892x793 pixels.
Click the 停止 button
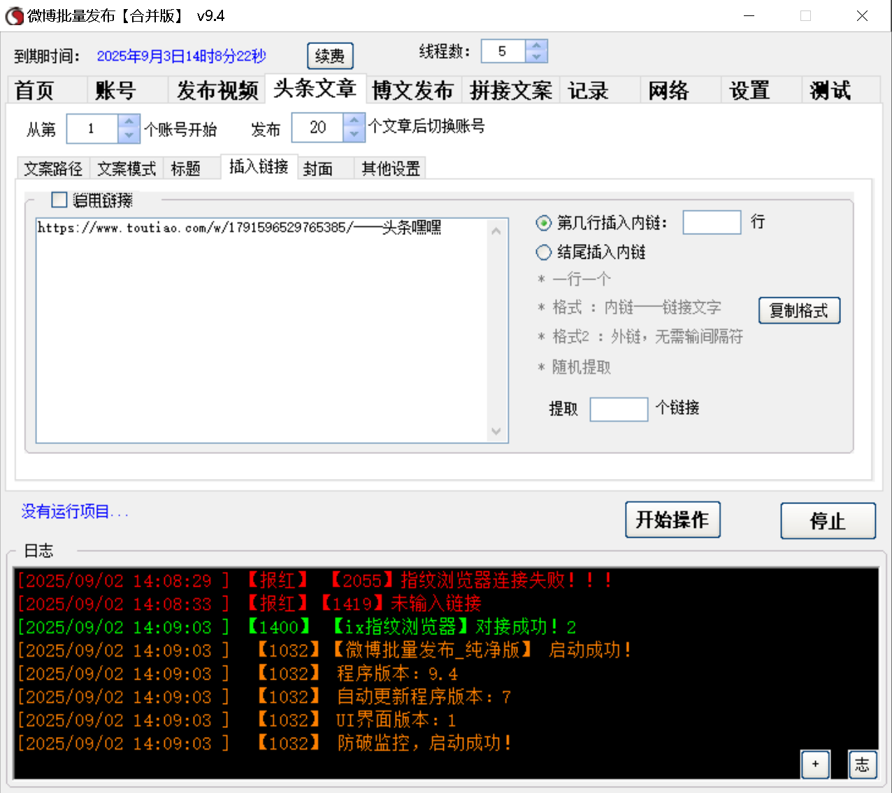click(828, 520)
